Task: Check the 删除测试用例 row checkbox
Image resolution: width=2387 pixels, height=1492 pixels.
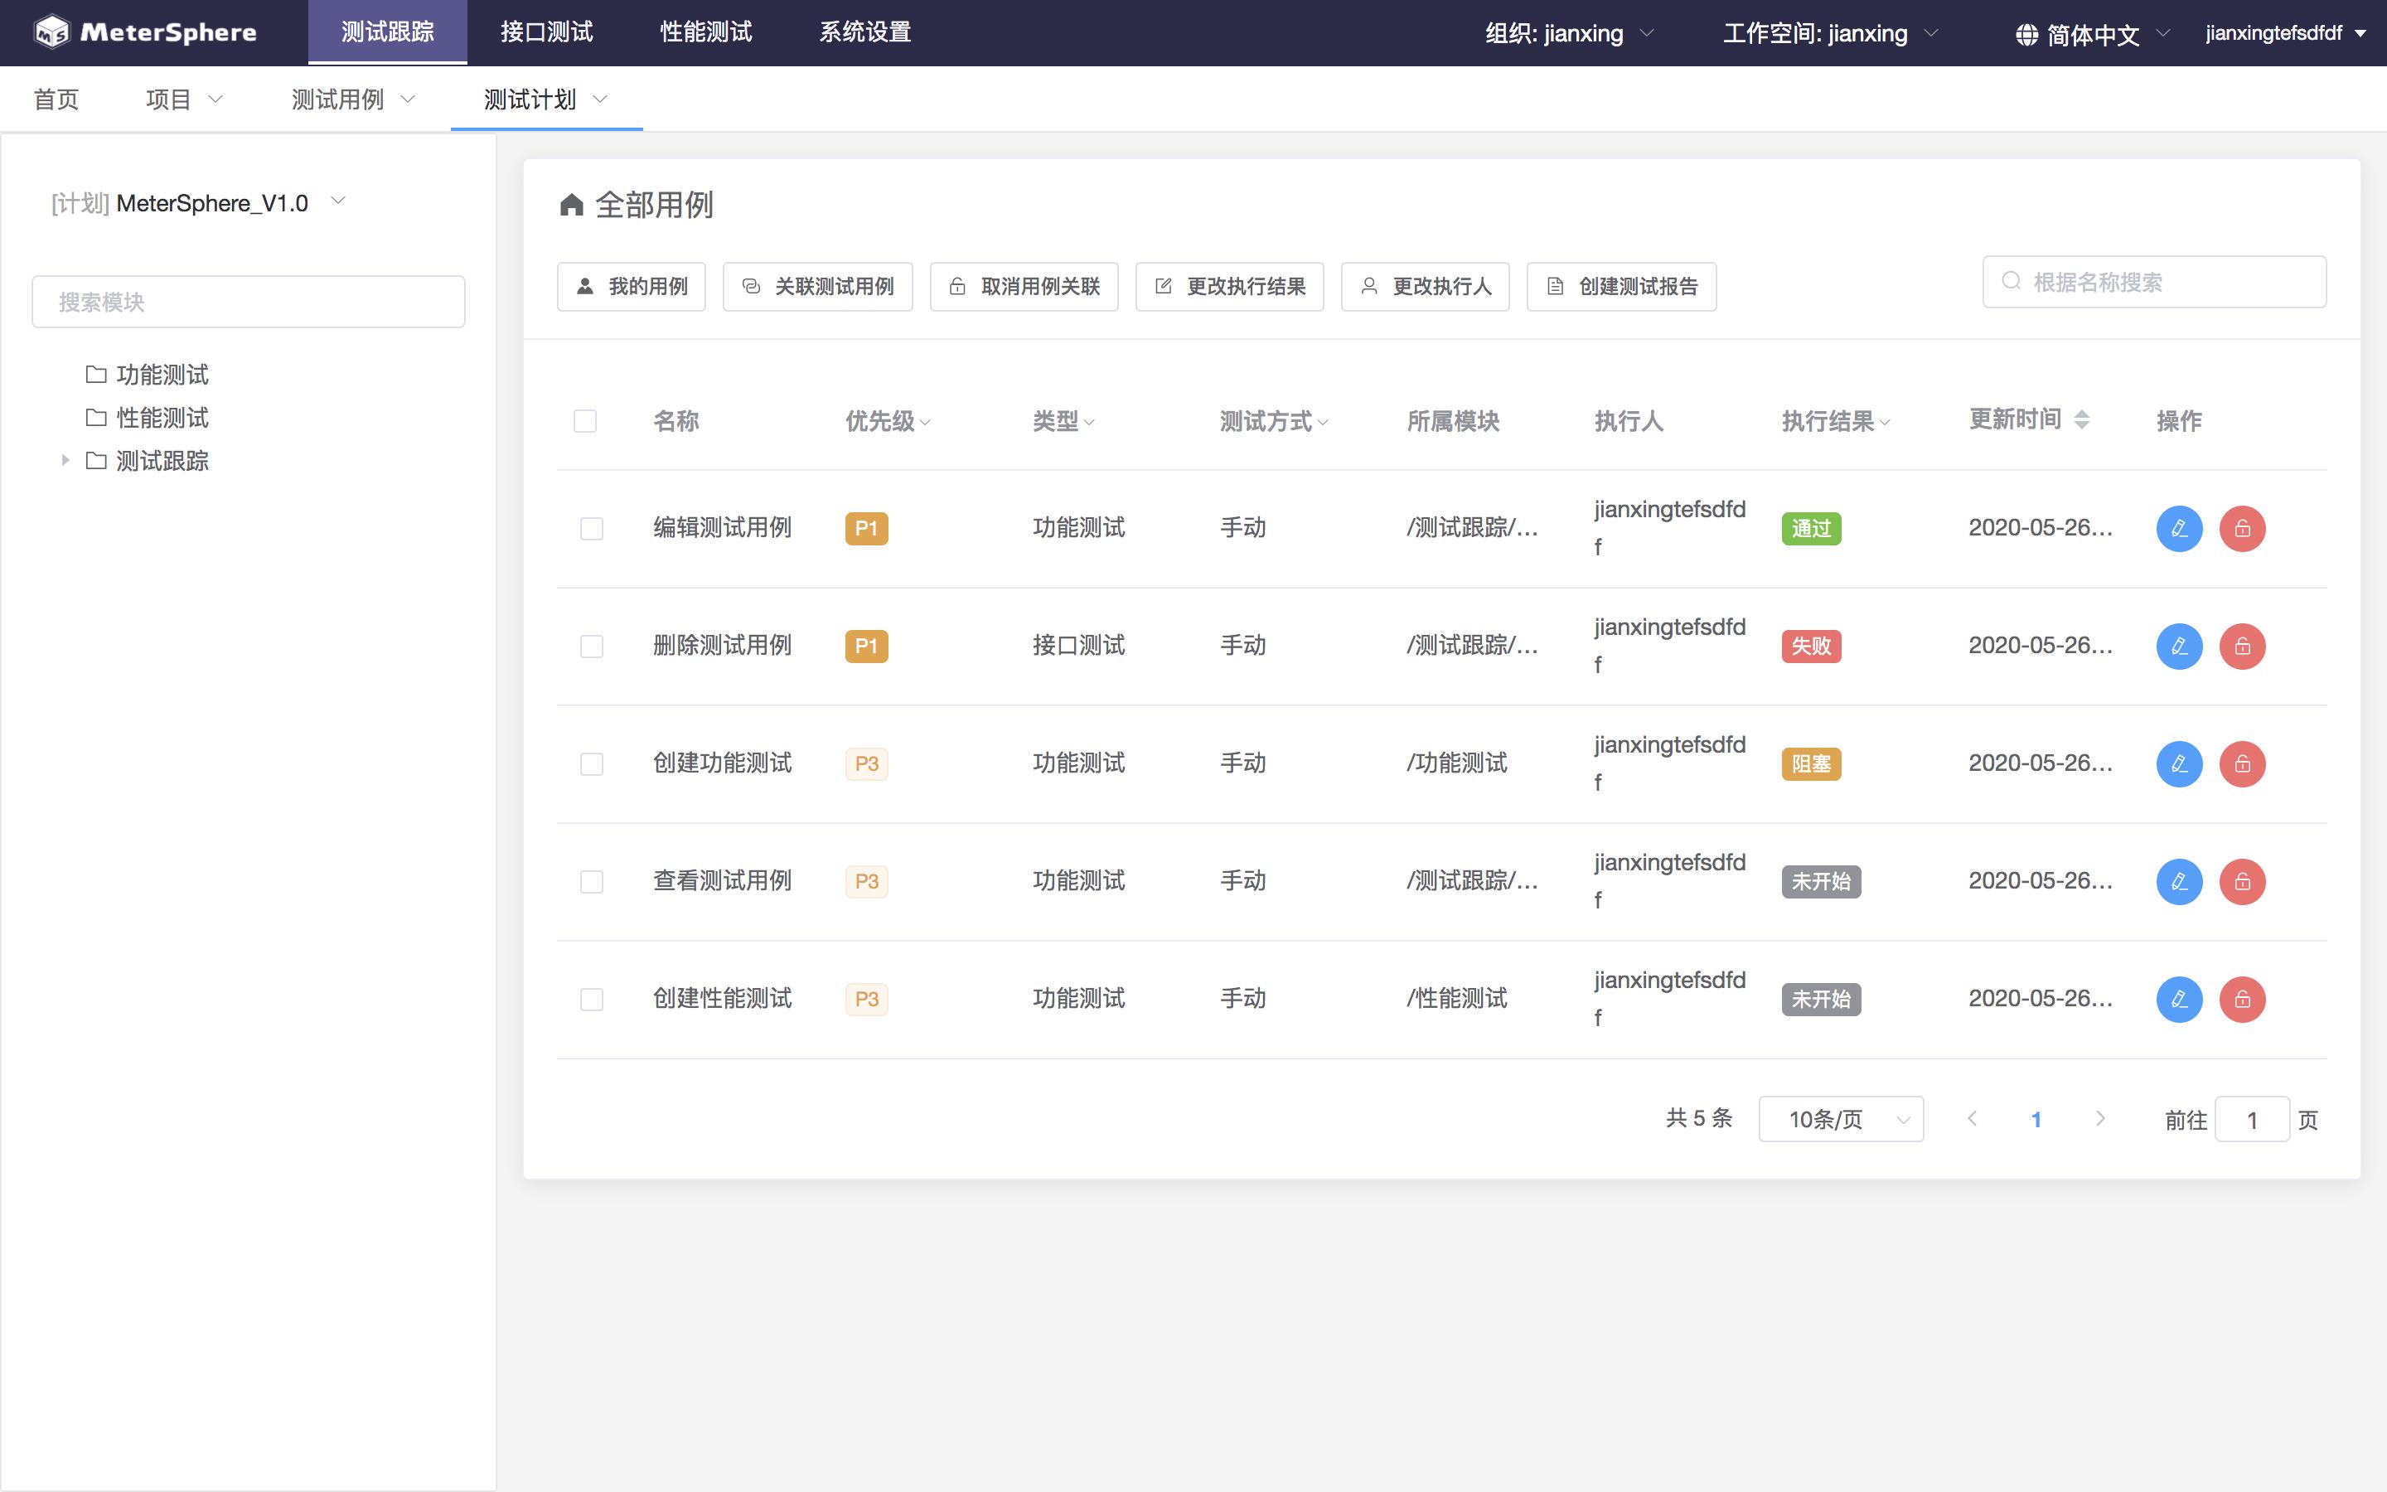Action: (x=592, y=647)
